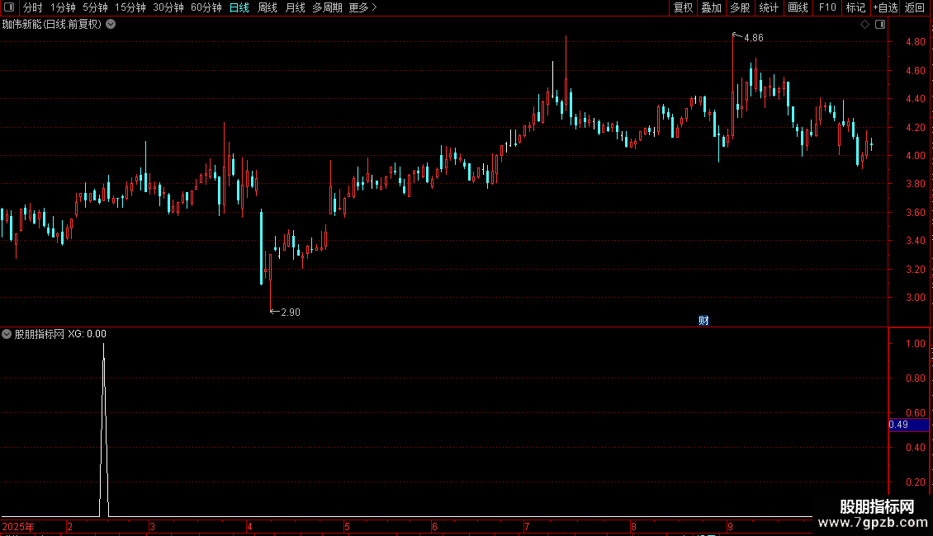The height and width of the screenshot is (536, 933).
Task: Open F10 company info
Action: click(x=827, y=7)
